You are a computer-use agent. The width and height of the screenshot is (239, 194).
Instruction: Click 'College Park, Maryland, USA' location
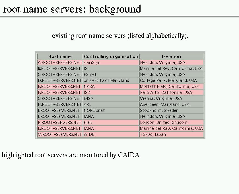point(172,80)
